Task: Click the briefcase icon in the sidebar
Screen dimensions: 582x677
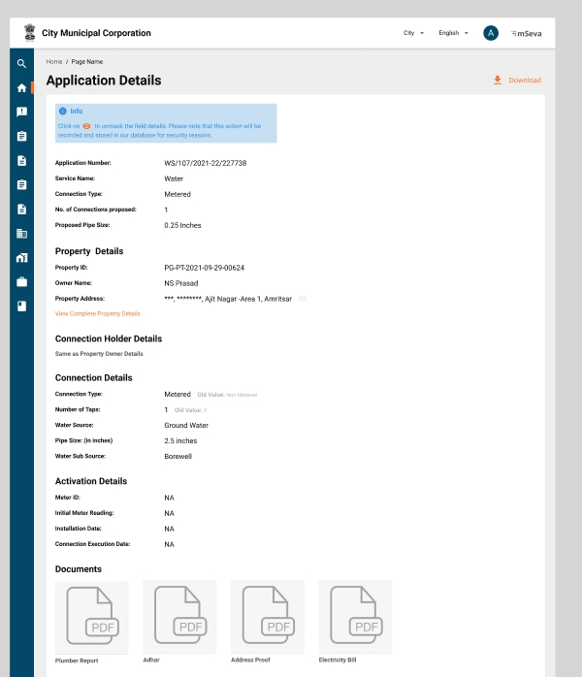Action: coord(21,282)
